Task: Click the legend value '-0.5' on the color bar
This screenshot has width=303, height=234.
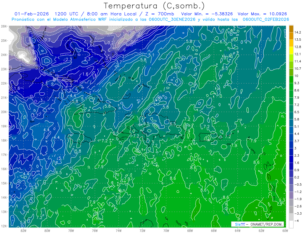Action: [298, 184]
